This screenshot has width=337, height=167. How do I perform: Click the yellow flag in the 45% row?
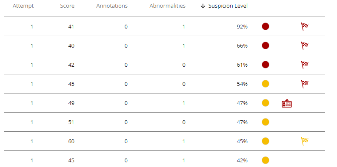coord(304,141)
